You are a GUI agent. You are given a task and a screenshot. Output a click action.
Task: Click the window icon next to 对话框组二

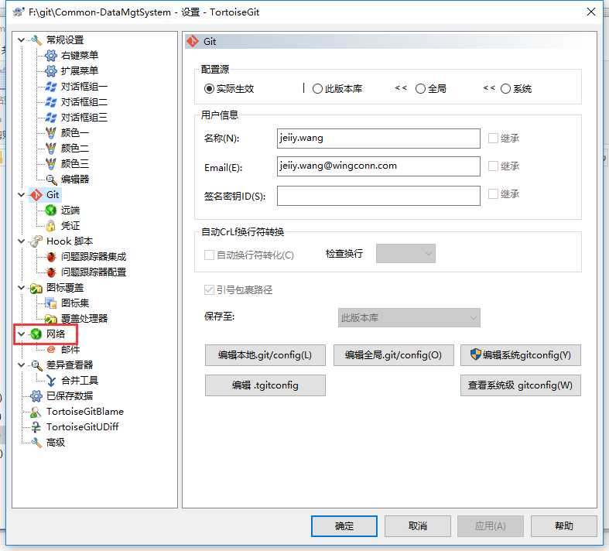51,101
